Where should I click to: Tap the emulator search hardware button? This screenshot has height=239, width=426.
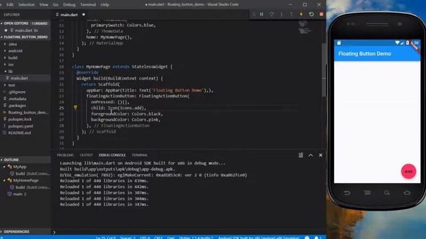pyautogui.click(x=387, y=193)
